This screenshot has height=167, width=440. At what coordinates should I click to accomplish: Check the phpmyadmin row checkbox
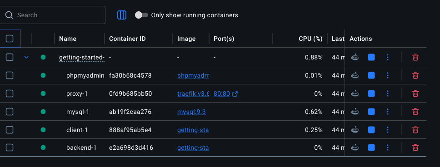[x=10, y=75]
